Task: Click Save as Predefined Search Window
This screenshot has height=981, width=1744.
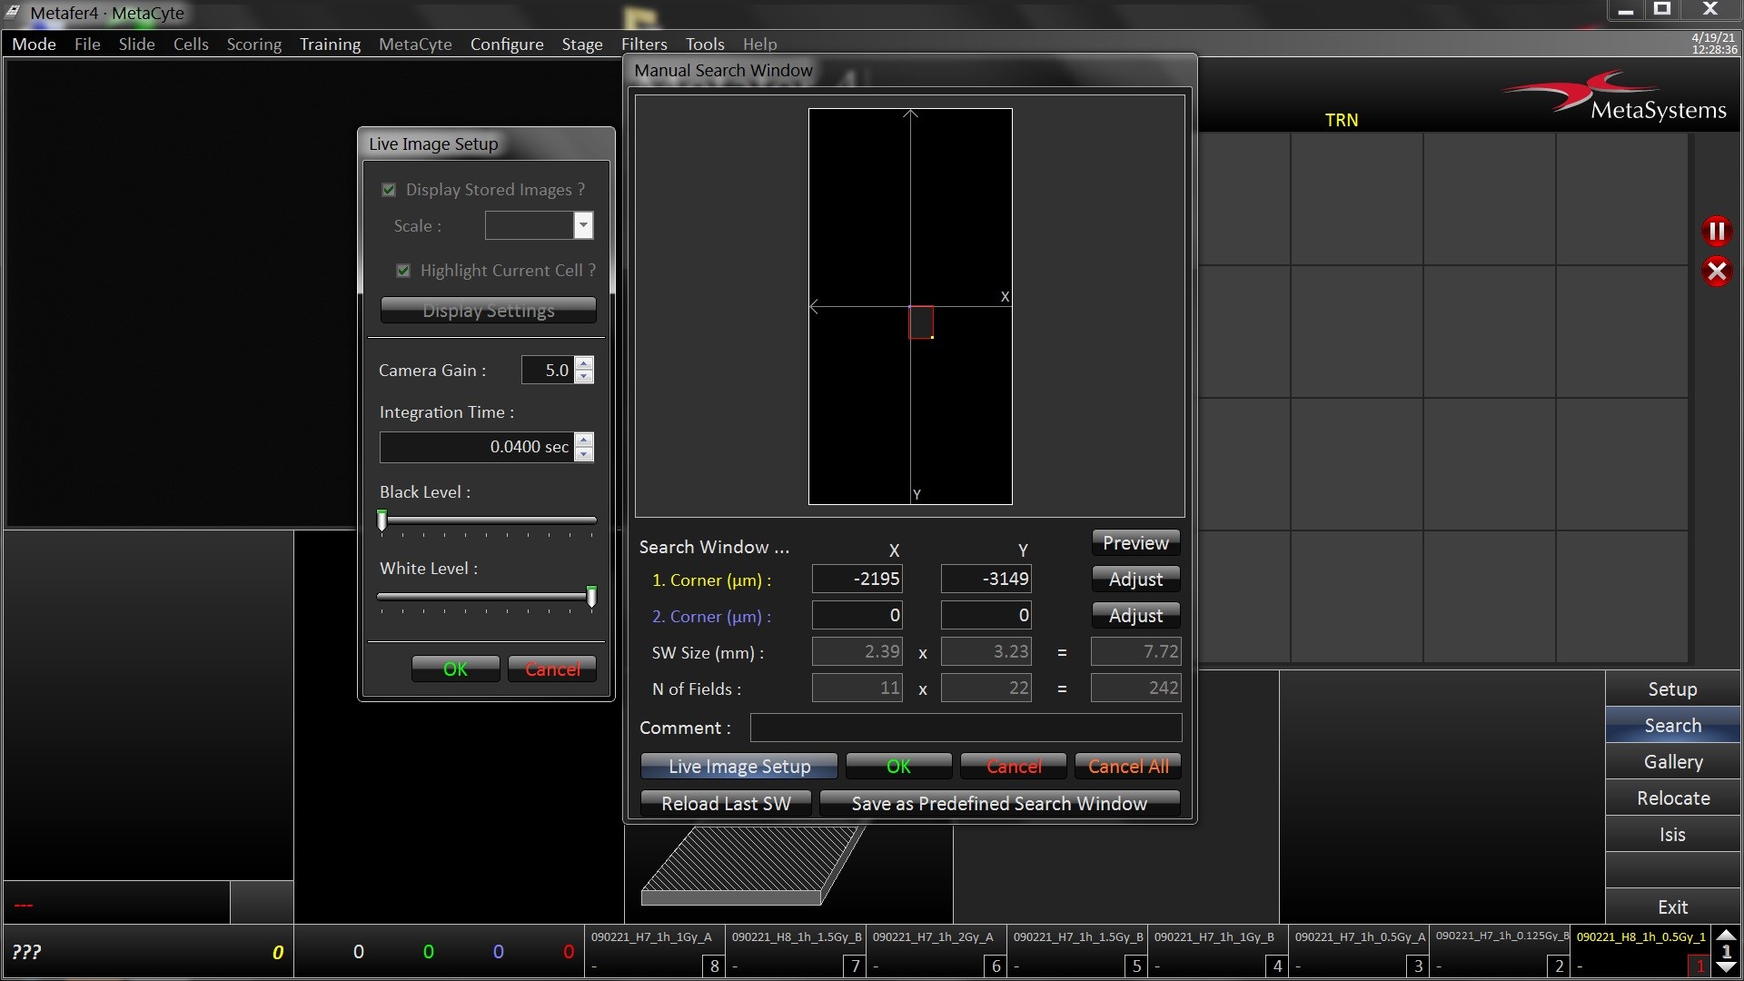Action: 999,804
